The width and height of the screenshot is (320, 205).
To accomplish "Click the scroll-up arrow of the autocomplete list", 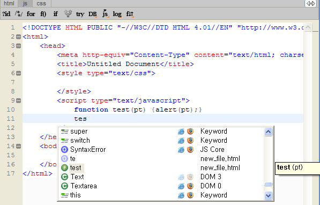I will click(268, 132).
